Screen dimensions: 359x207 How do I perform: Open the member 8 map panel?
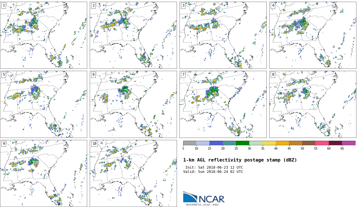(313, 104)
